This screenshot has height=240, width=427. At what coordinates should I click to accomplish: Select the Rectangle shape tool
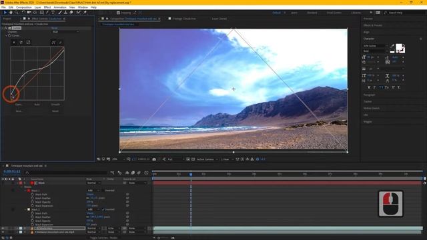(x=41, y=13)
